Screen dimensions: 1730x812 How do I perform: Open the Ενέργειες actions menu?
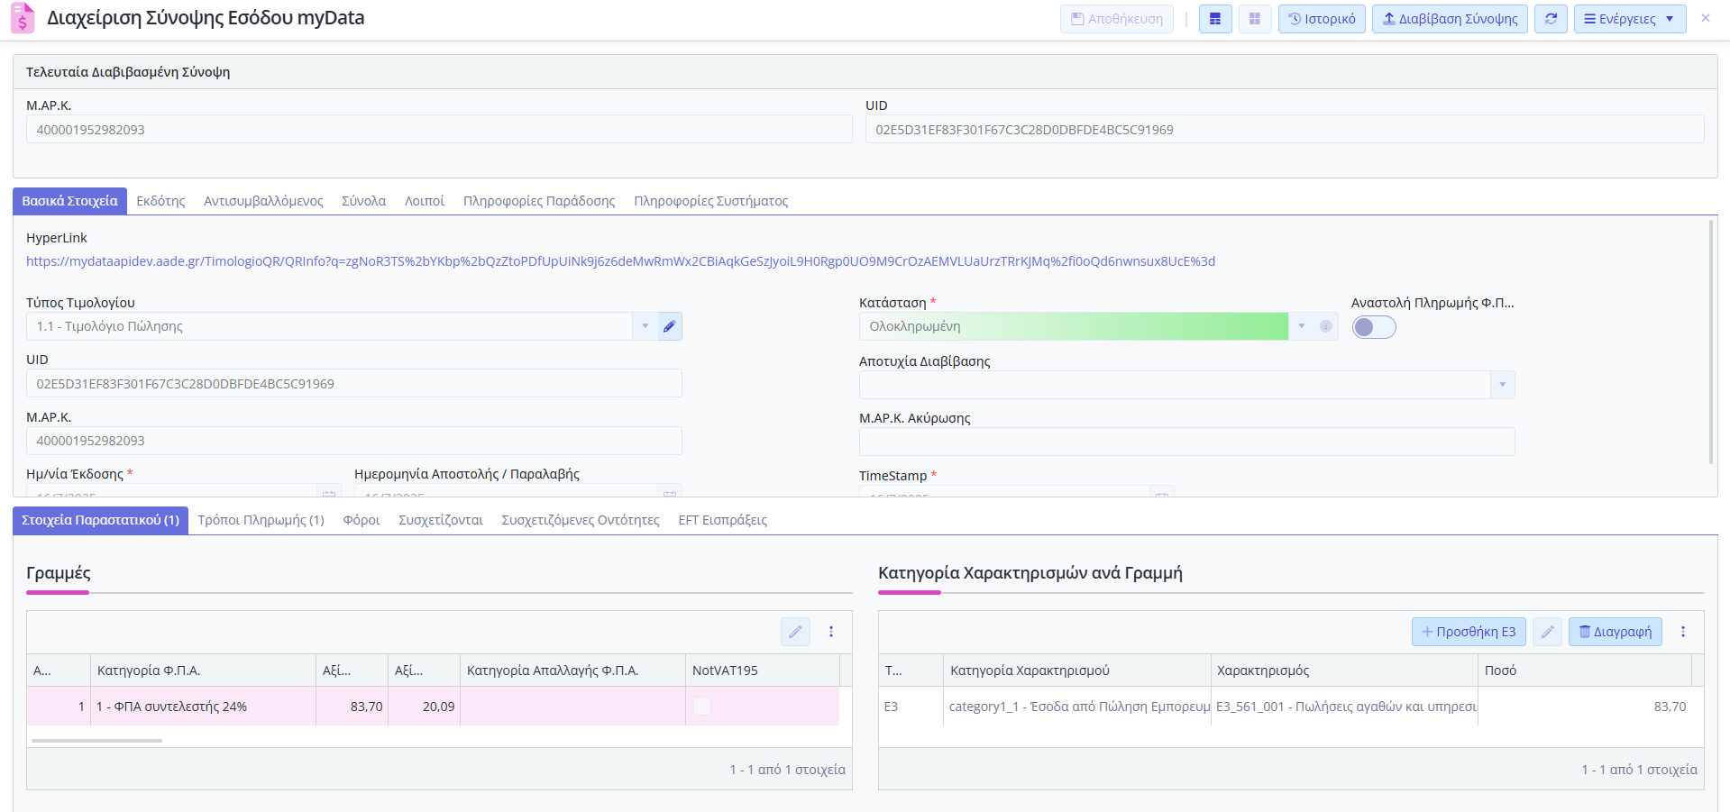1629,19
